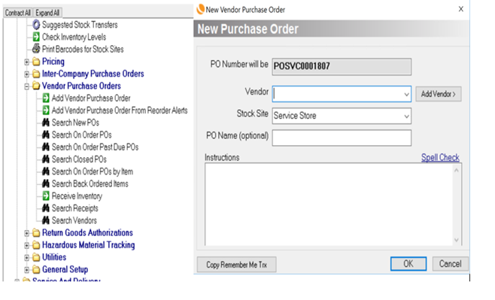Select Search On Order POs by Item

[93, 171]
